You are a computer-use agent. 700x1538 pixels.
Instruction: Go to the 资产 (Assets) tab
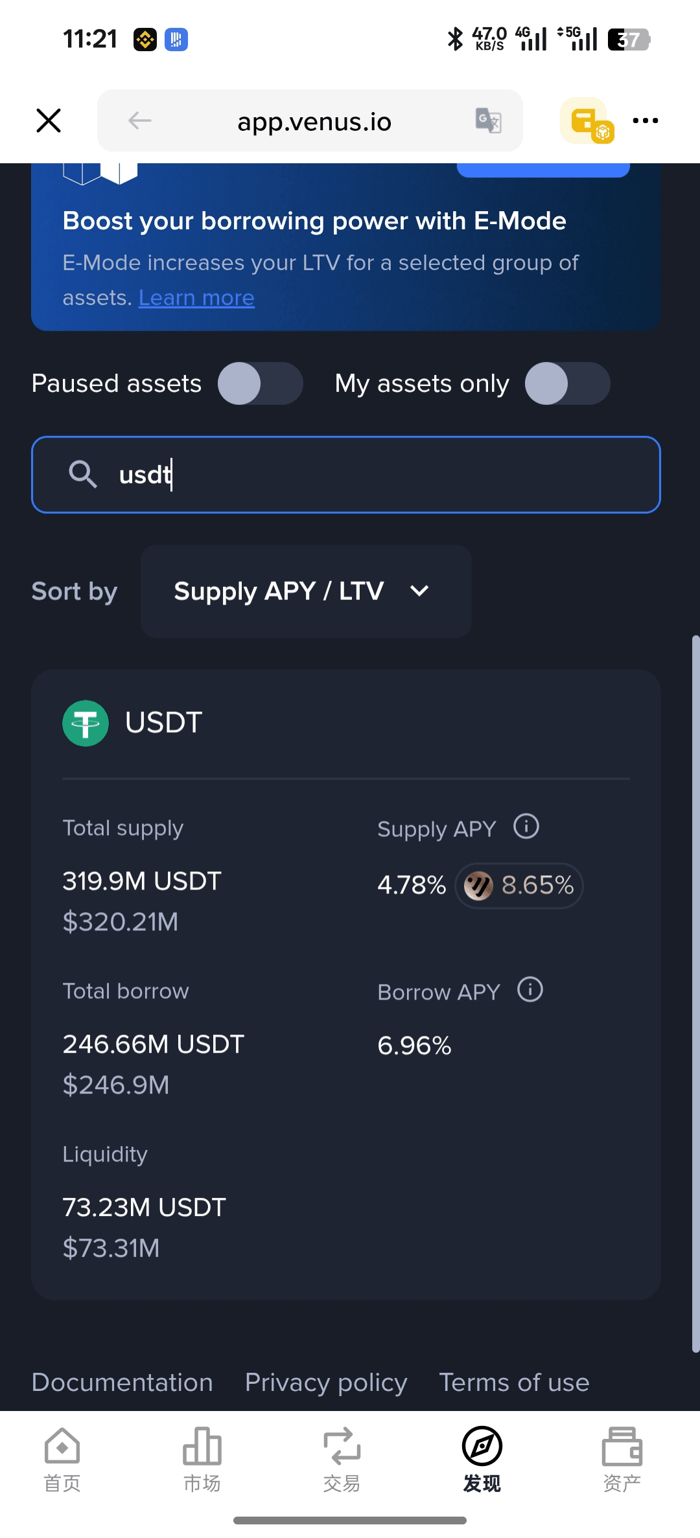pos(622,1458)
